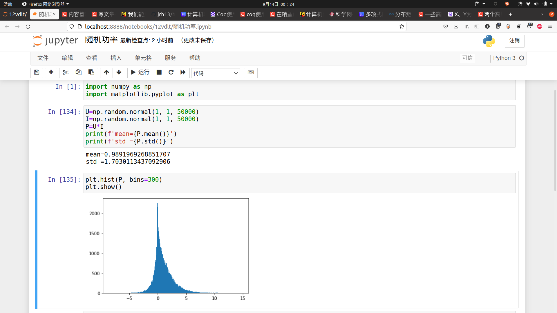Open the 单元格 menu
This screenshot has width=557, height=313.
tap(143, 58)
